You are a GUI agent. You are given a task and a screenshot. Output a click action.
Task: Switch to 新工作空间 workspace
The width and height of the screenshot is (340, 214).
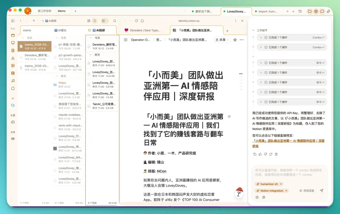pos(44,11)
